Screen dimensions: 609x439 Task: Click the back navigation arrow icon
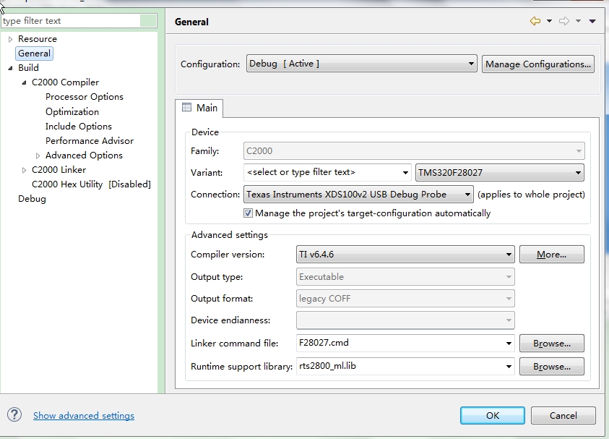click(535, 22)
